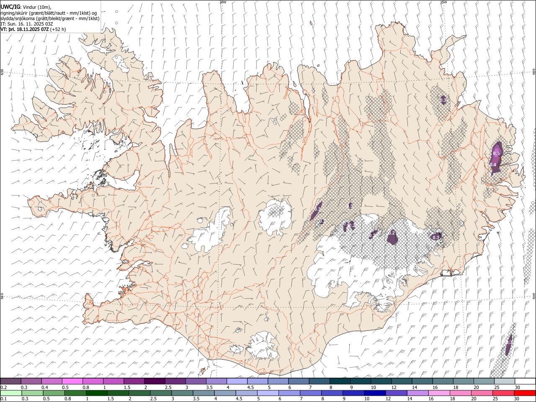This screenshot has width=536, height=402.
Task: Click the darkest purple upper swatch labeled 2
Action: [x=155, y=381]
